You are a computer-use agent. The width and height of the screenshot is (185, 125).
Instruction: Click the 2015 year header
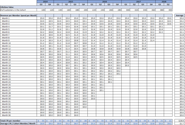(x=71, y=2)
